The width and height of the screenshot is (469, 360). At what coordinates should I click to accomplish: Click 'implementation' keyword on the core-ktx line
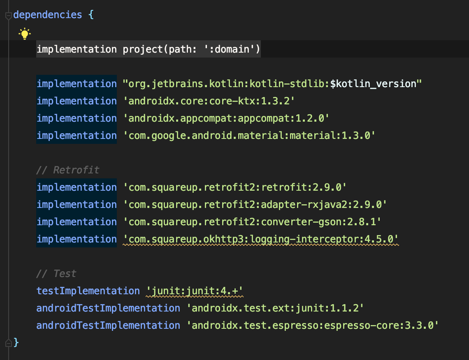77,101
